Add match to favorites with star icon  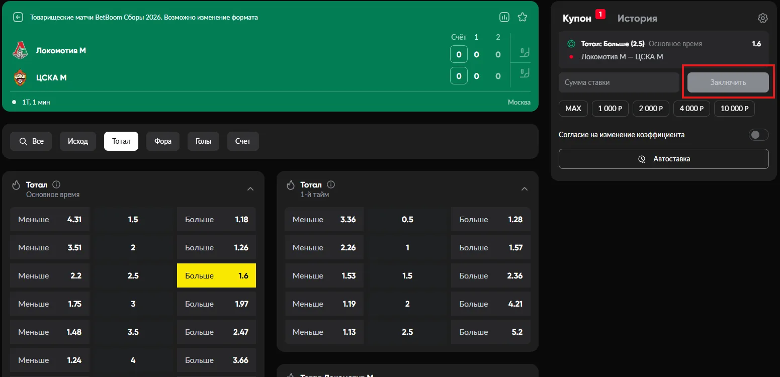click(x=523, y=17)
